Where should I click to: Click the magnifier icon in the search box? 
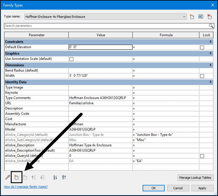[x=211, y=26]
